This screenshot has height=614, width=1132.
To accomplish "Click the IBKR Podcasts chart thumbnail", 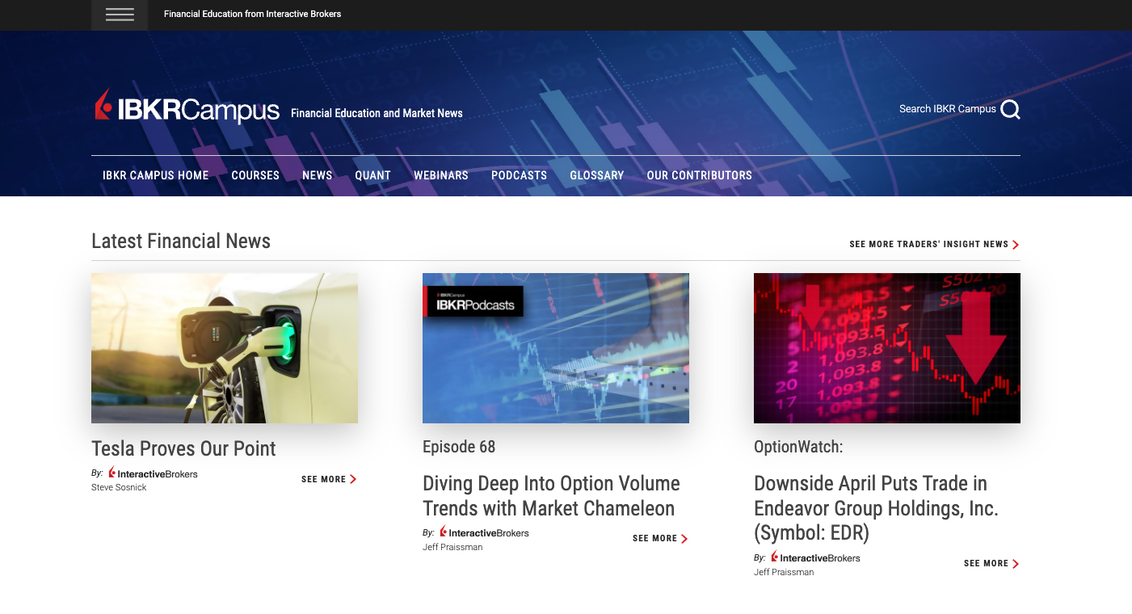I will 556,348.
